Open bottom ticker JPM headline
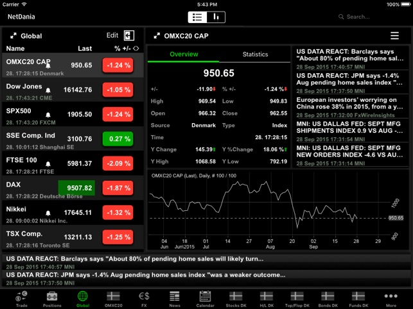Screen dimensions: 413x309 [x=207, y=278]
